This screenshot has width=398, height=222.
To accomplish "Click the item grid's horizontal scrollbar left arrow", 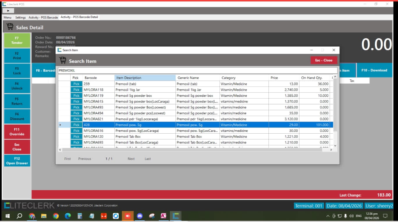I will (60, 150).
